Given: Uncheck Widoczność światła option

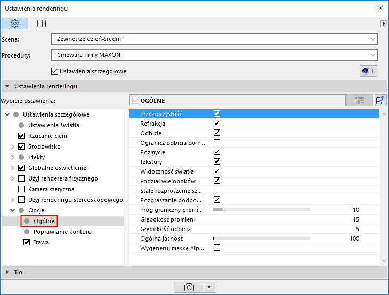Looking at the screenshot, I should [217, 171].
